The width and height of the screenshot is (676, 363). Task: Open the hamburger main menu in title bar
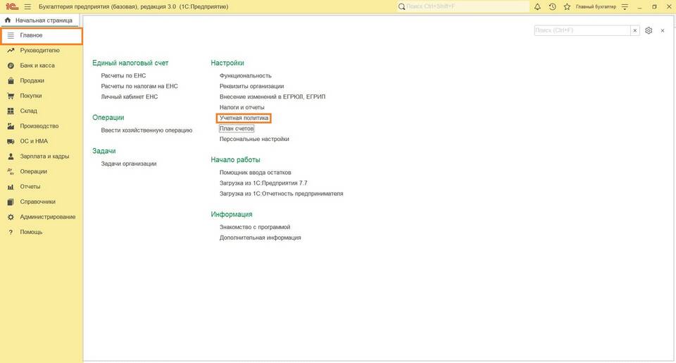click(27, 6)
